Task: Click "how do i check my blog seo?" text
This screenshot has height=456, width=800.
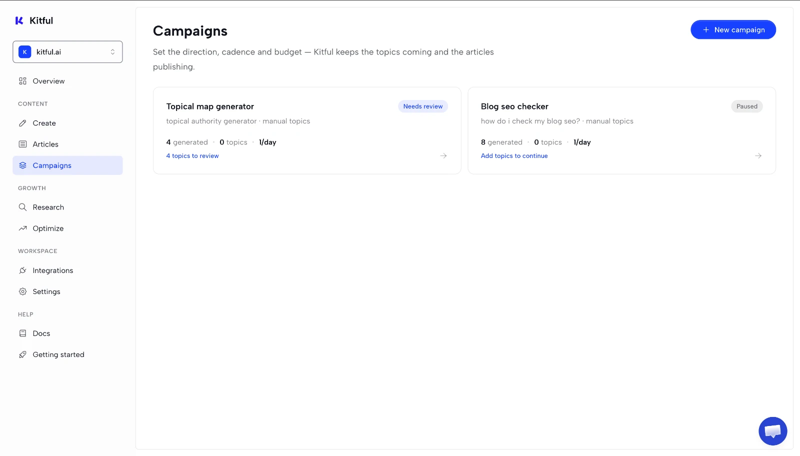Action: point(530,121)
